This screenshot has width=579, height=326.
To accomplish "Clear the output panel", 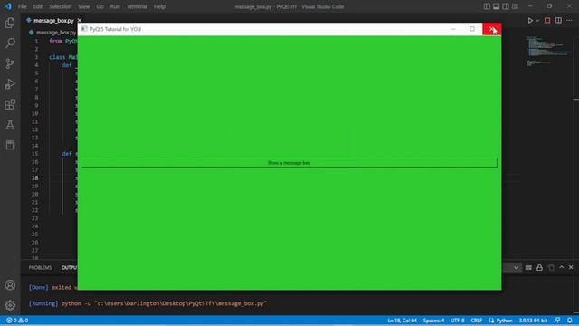I will point(528,267).
